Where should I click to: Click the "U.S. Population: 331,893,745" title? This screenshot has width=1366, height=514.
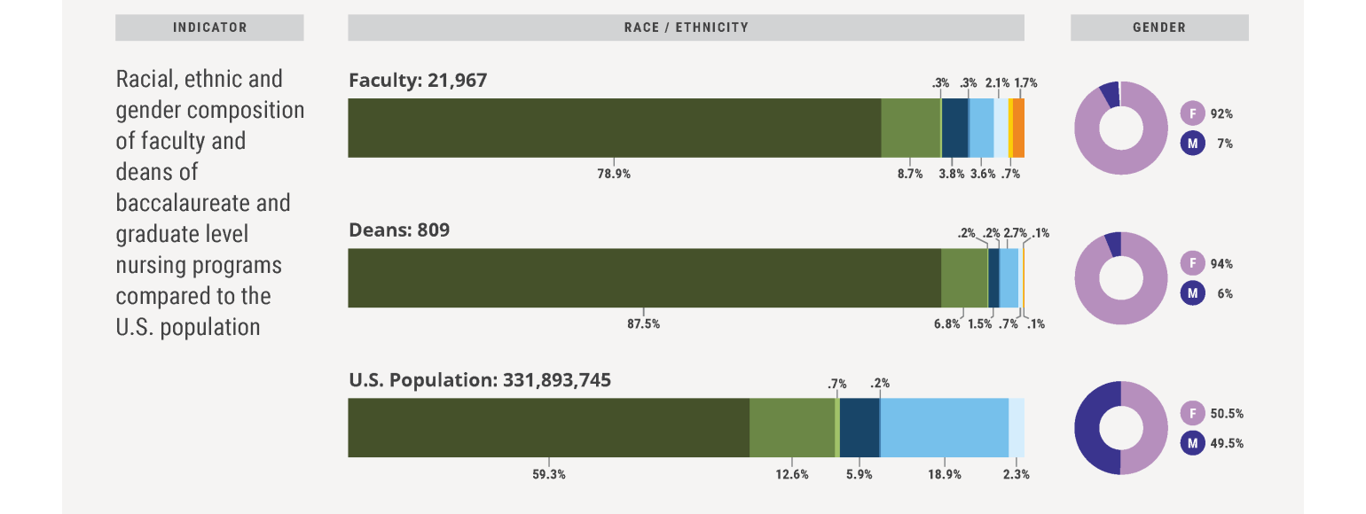coord(479,380)
